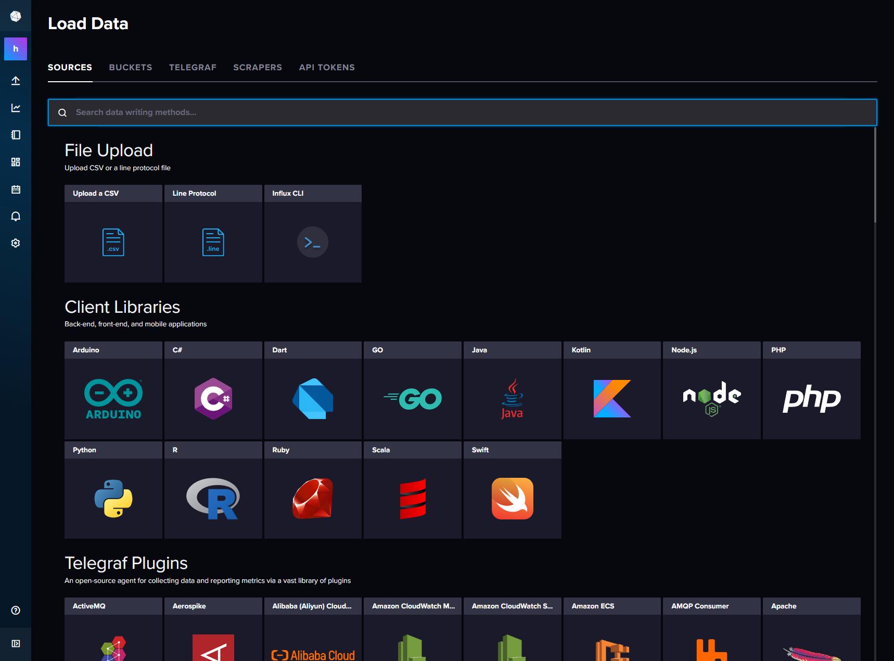Open the Amazon CloudWatch M... plugin tile
Screen dimensions: 894x661
point(413,629)
